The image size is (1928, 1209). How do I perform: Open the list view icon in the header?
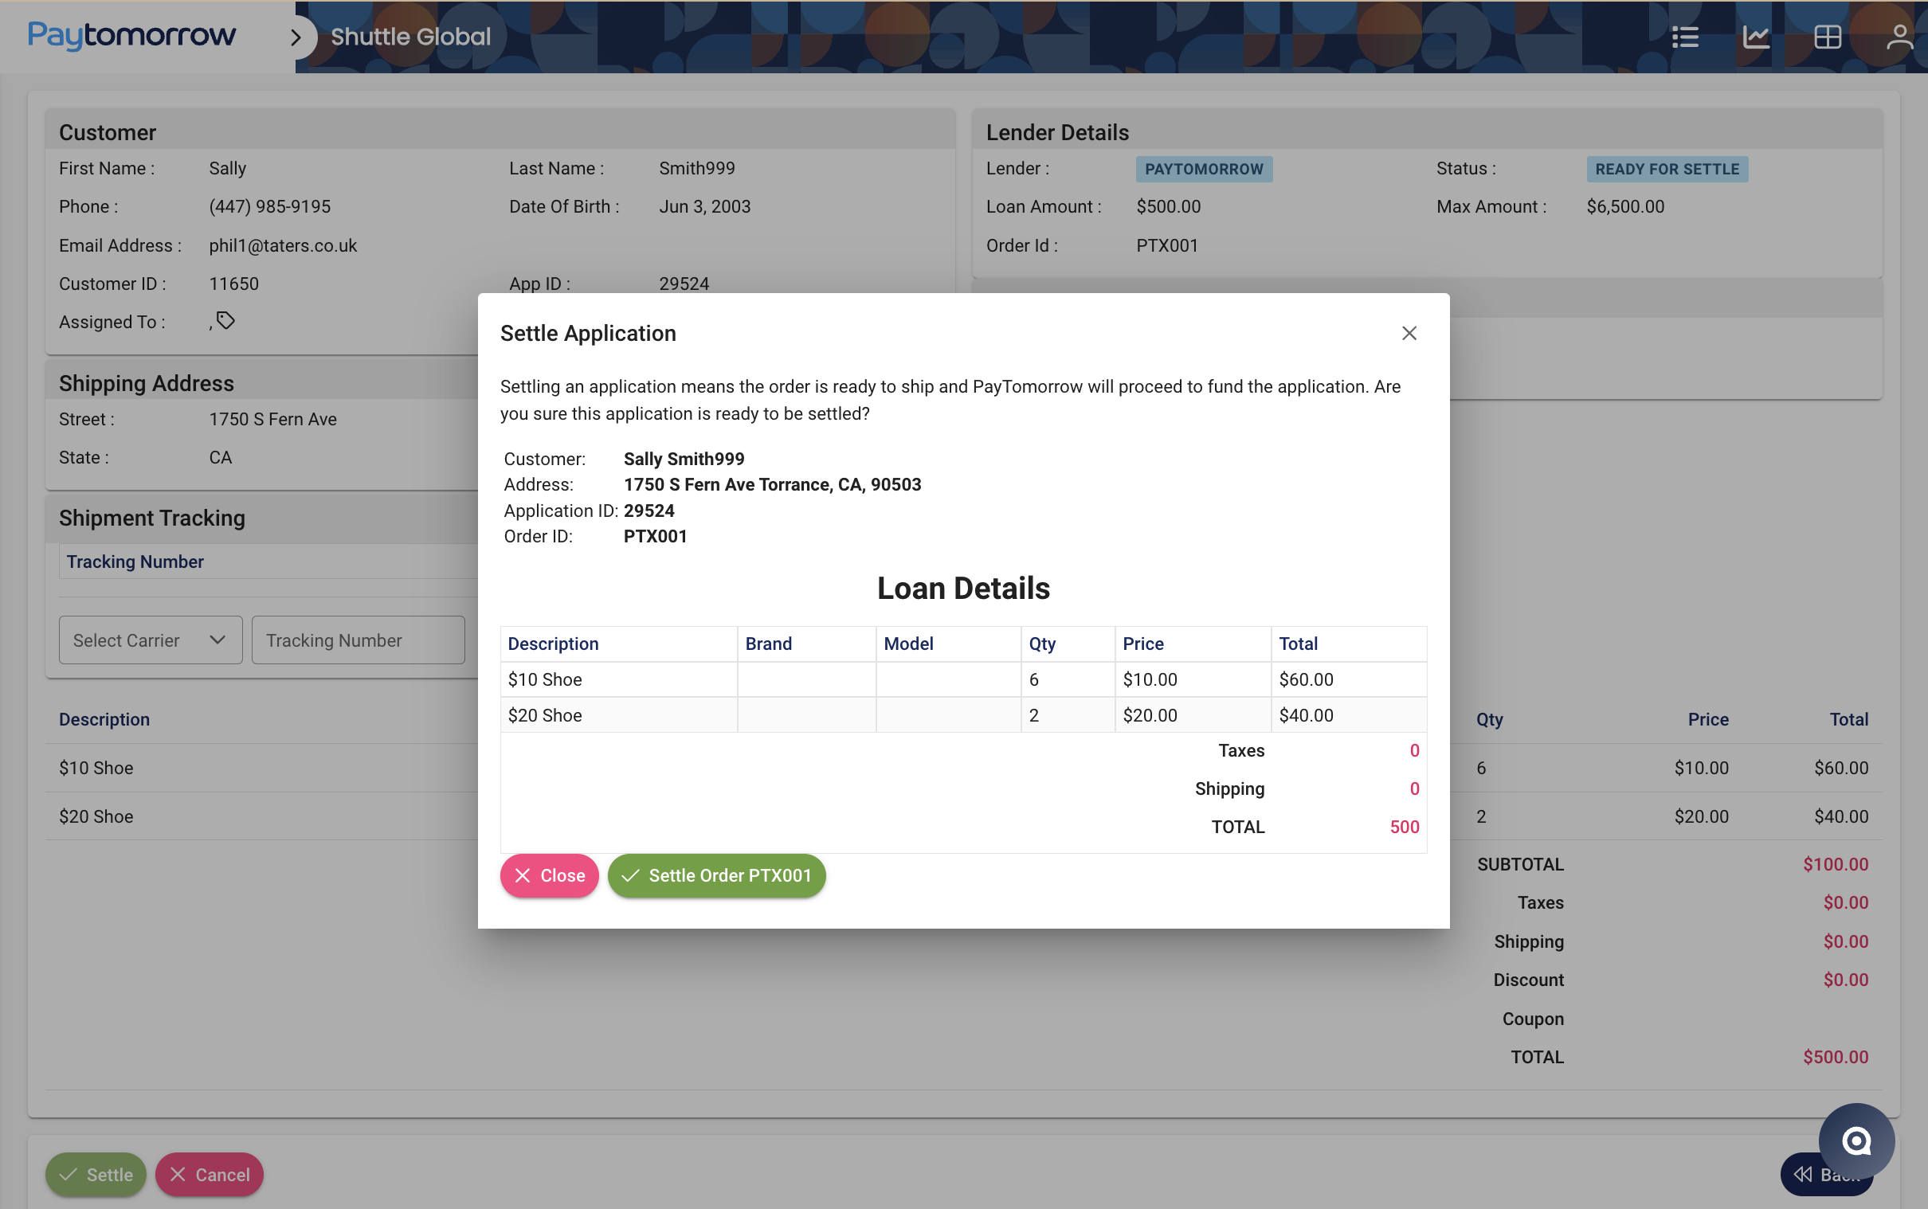[x=1685, y=37]
